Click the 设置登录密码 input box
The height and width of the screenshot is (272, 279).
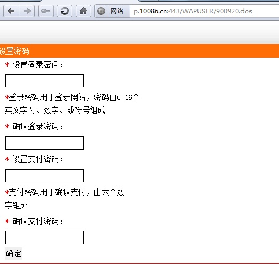[45, 80]
